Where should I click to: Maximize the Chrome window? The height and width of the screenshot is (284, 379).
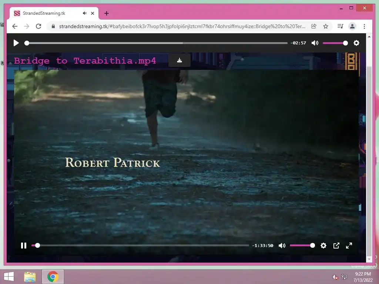click(351, 8)
